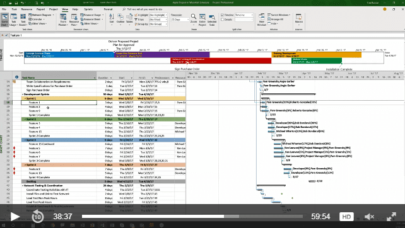The height and width of the screenshot is (228, 405).
Task: Open the Team Planner view
Action: 63,20
